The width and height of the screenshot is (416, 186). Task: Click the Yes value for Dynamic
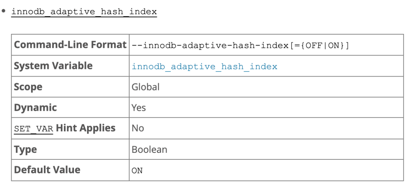139,108
